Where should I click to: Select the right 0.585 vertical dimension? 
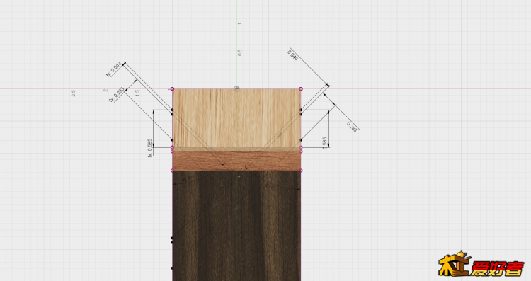click(x=324, y=143)
